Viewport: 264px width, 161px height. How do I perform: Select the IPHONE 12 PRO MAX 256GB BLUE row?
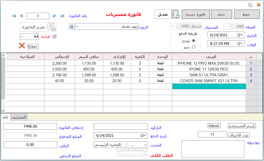pyautogui.click(x=209, y=63)
